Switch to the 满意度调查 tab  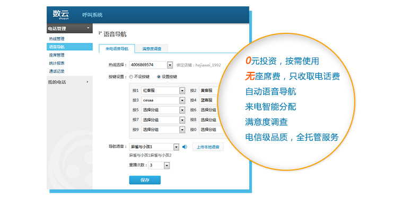coord(152,49)
